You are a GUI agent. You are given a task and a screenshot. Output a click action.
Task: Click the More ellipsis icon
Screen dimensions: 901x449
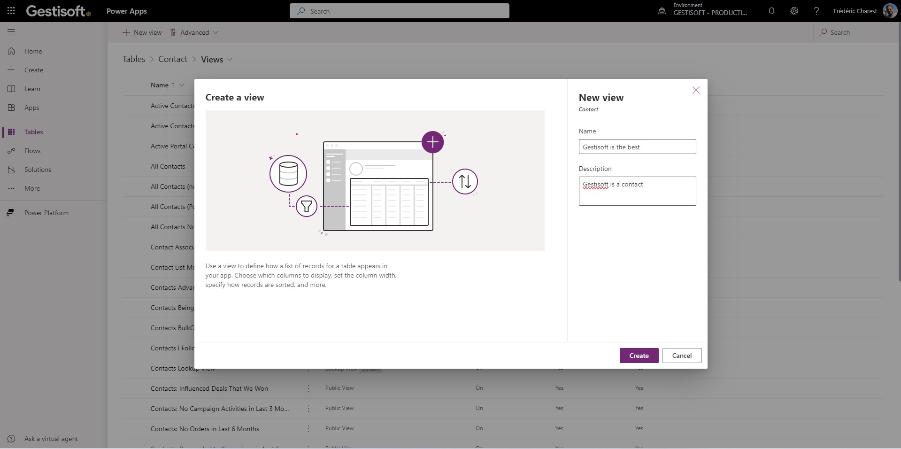pos(11,188)
